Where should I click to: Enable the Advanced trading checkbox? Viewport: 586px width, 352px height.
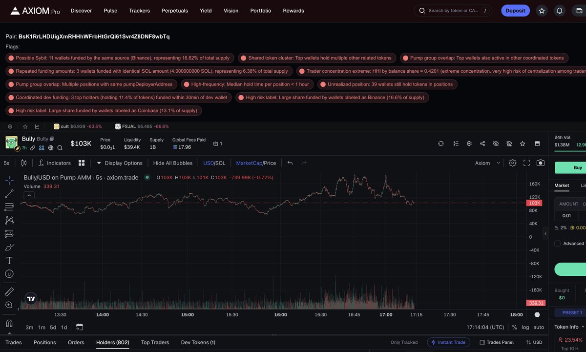pos(558,244)
